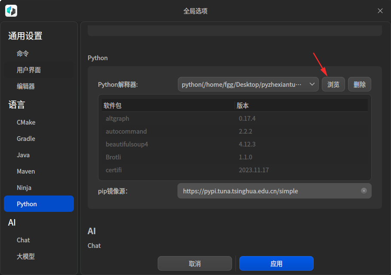Open the Python解释器 dropdown
The height and width of the screenshot is (275, 391).
(x=248, y=84)
